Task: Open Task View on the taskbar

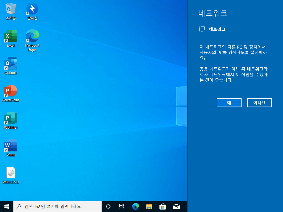Action: [x=122, y=206]
